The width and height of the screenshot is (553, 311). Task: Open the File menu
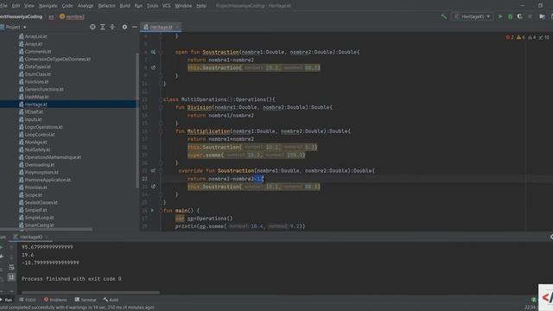click(3, 6)
